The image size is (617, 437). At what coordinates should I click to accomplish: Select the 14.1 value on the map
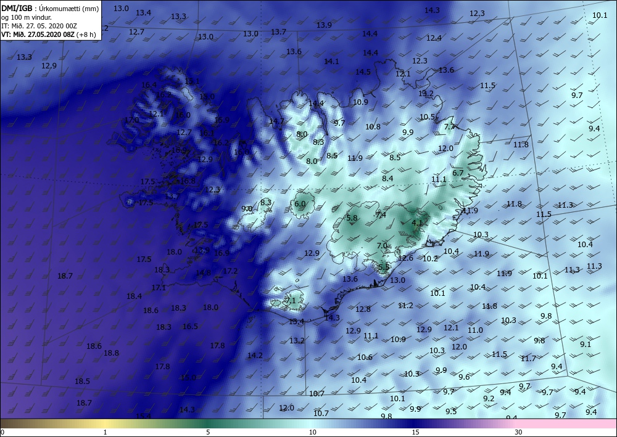[331, 61]
